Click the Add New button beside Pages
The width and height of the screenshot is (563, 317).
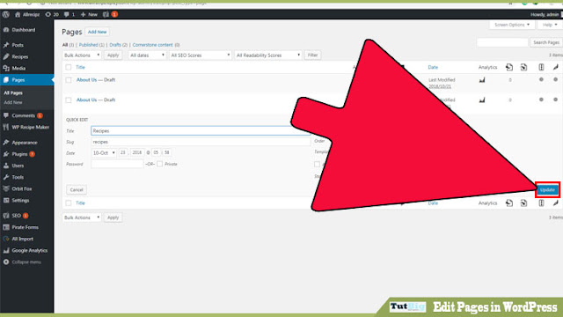pyautogui.click(x=98, y=32)
